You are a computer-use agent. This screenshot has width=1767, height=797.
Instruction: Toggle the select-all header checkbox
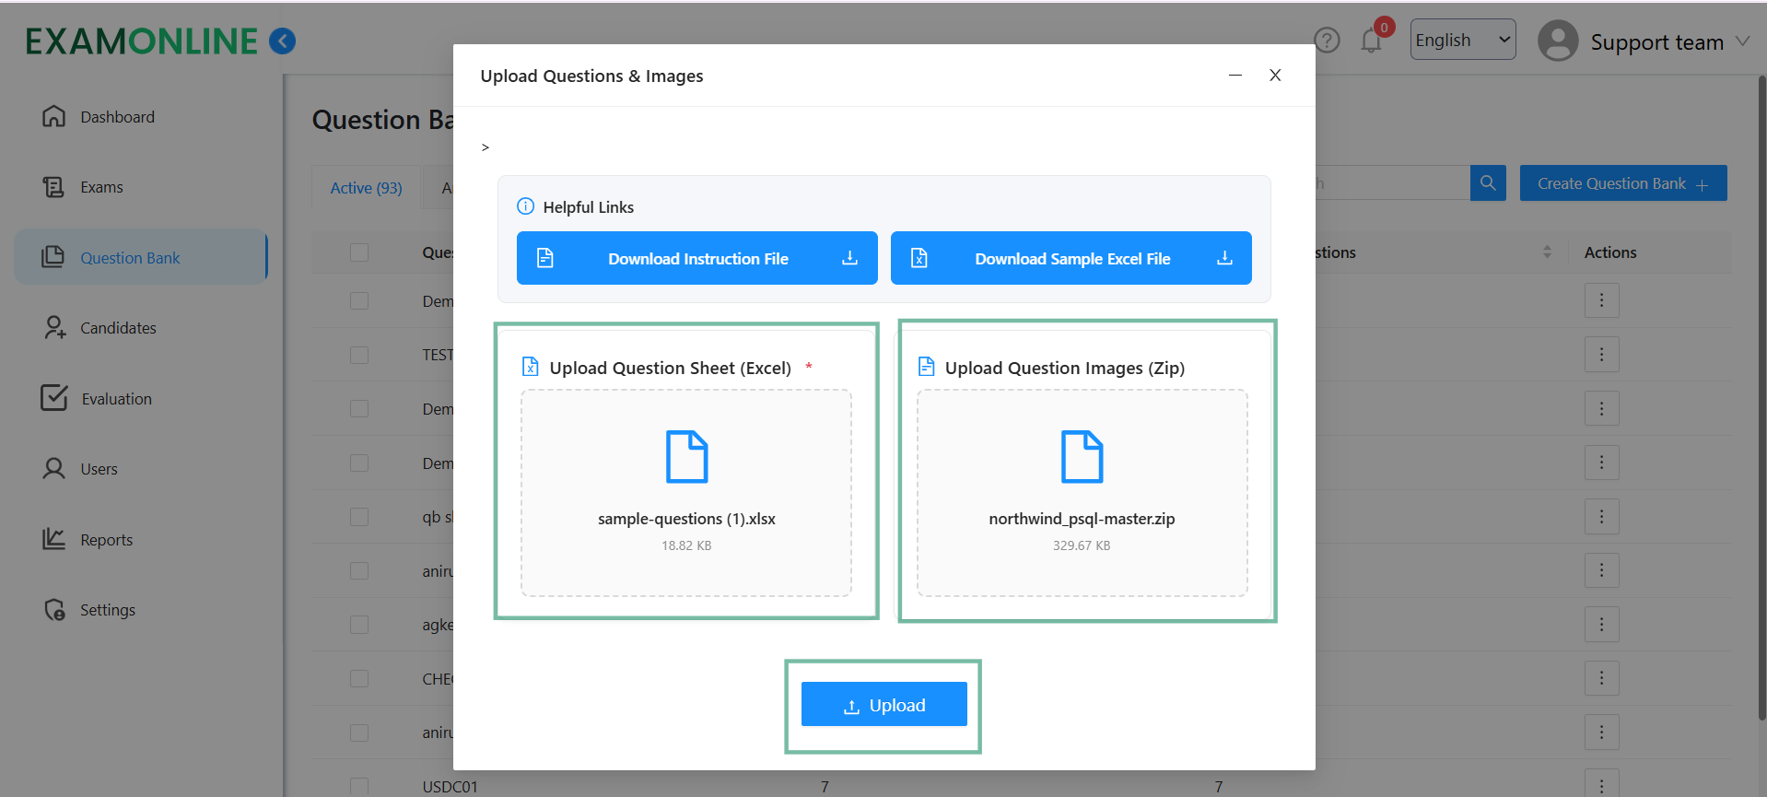pos(359,252)
